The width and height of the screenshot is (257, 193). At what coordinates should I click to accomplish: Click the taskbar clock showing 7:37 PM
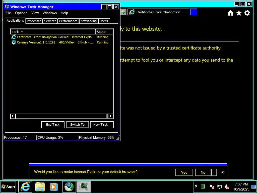241,187
